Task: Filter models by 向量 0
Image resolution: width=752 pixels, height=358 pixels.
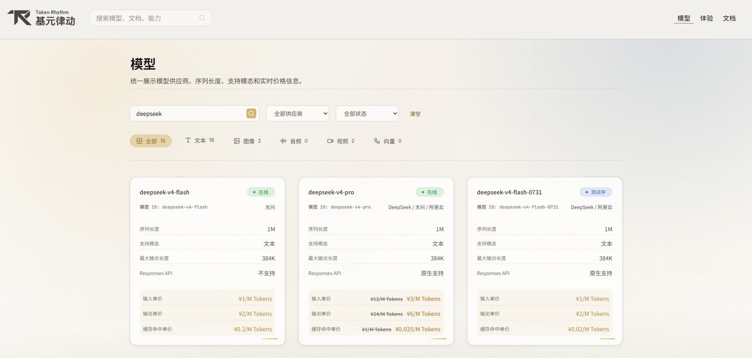Action: (x=388, y=141)
